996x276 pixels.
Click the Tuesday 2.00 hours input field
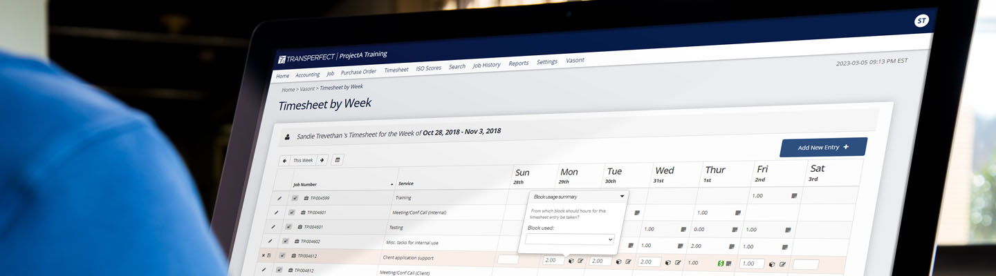(x=601, y=262)
